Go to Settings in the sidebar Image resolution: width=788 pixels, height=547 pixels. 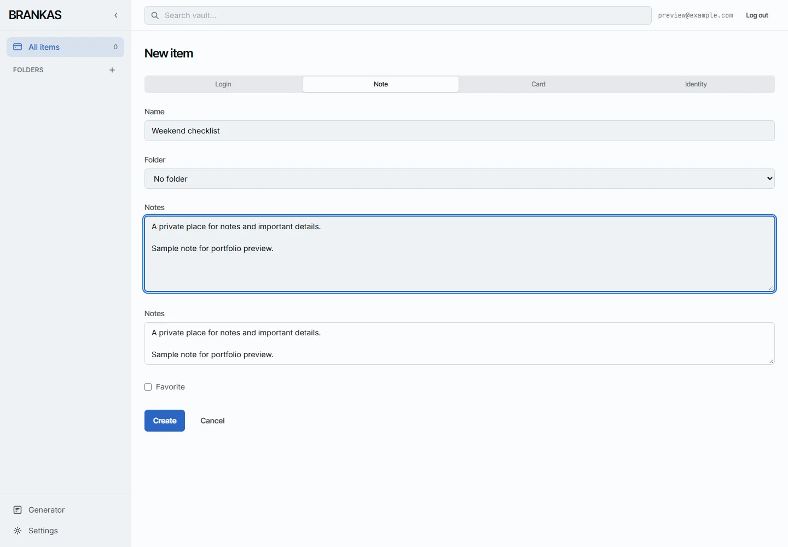coord(65,531)
